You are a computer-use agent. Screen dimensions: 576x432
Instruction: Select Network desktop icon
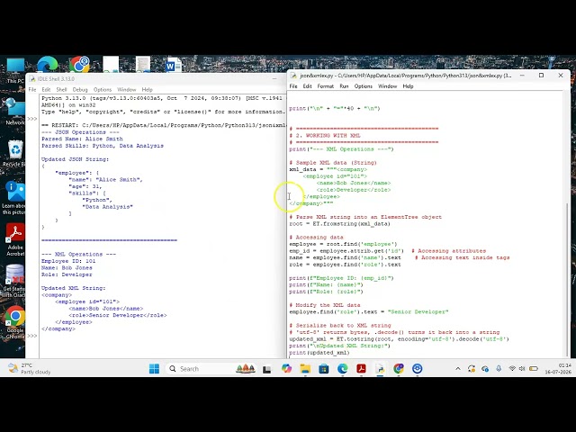point(14,112)
